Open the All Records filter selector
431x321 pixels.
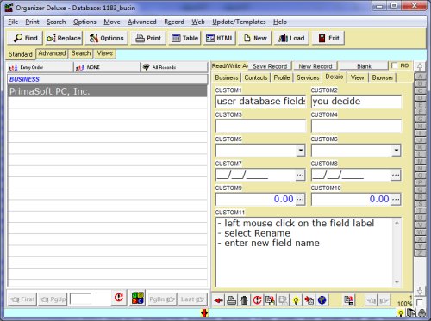click(x=174, y=67)
